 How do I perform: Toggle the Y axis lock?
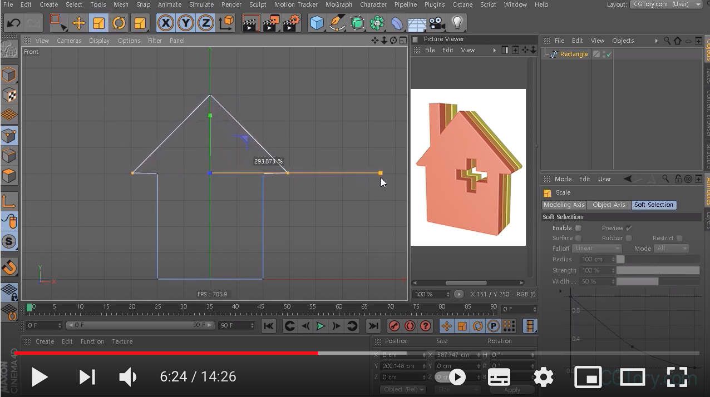[x=186, y=23]
